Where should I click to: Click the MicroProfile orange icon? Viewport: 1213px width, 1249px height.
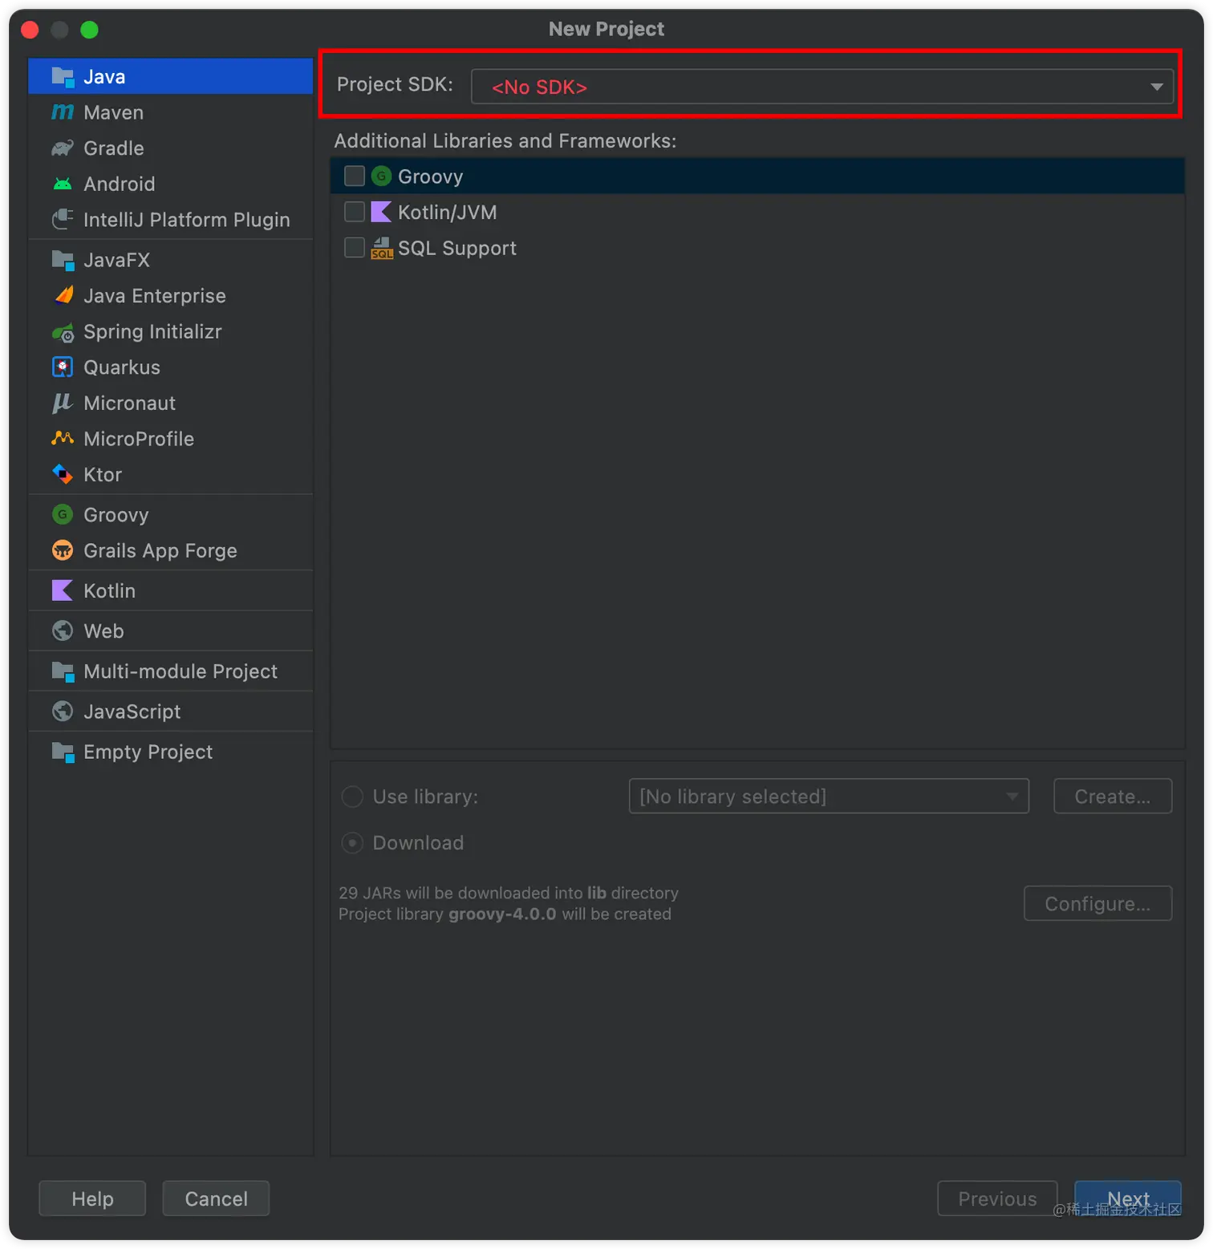pos(63,439)
